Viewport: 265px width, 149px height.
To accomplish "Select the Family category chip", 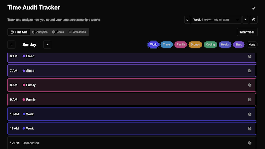I will 181,45.
